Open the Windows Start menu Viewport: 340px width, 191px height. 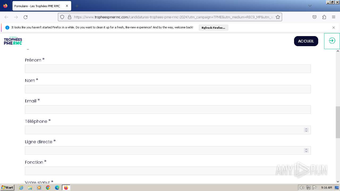pyautogui.click(x=7, y=188)
